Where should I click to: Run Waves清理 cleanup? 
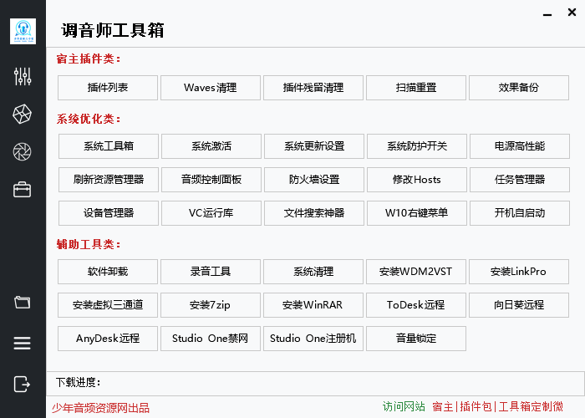[211, 88]
